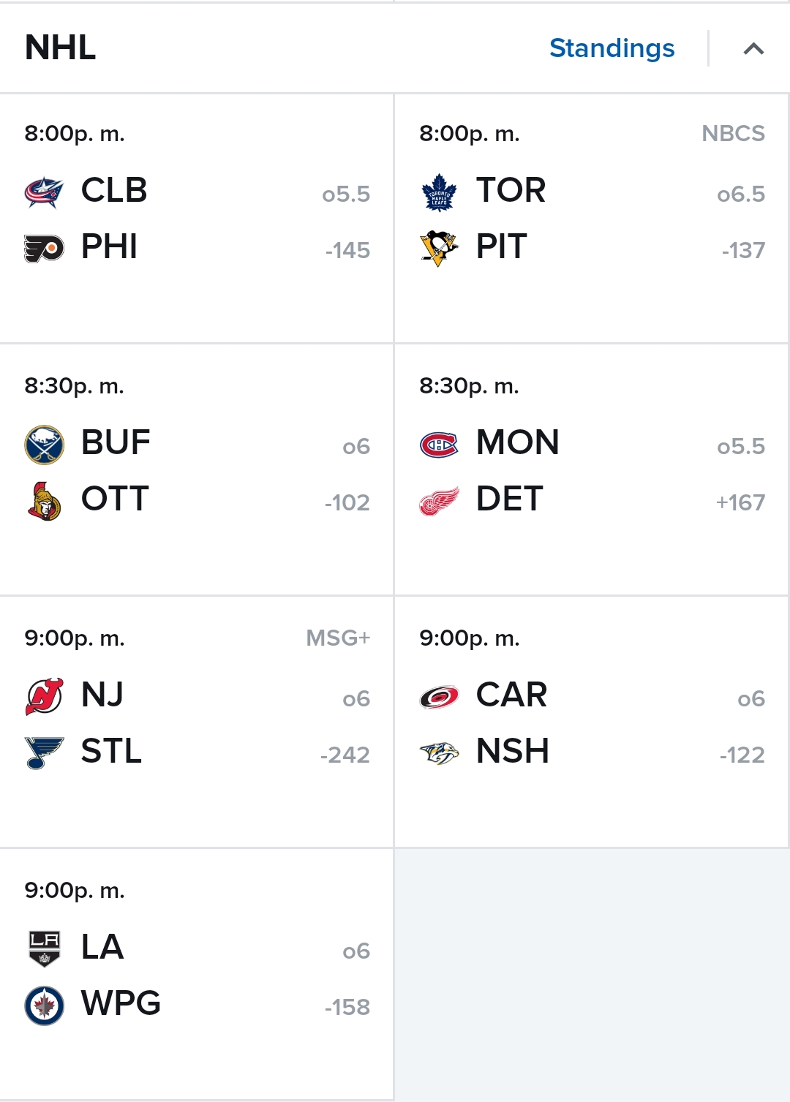Viewport: 790px width, 1102px height.
Task: Tap the Buffalo Sabres logo
Action: 44,444
